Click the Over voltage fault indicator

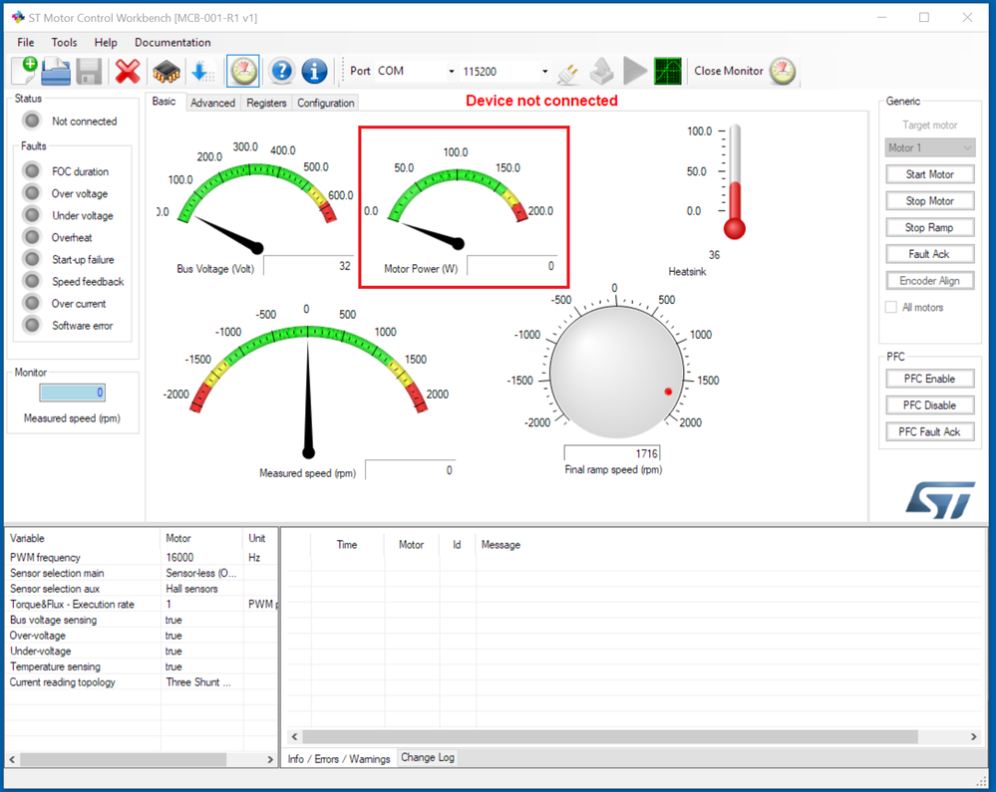31,193
